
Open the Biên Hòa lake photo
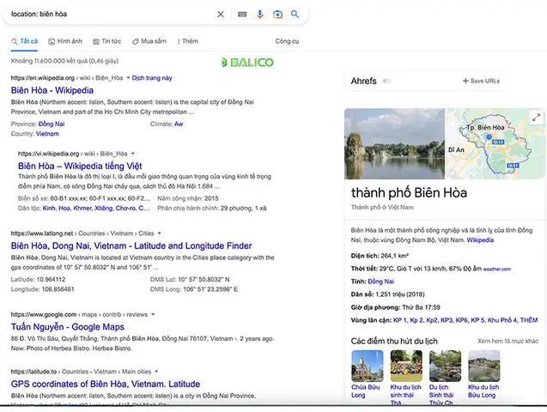394,143
